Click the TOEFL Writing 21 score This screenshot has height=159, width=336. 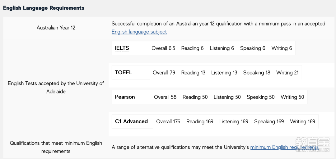click(287, 73)
